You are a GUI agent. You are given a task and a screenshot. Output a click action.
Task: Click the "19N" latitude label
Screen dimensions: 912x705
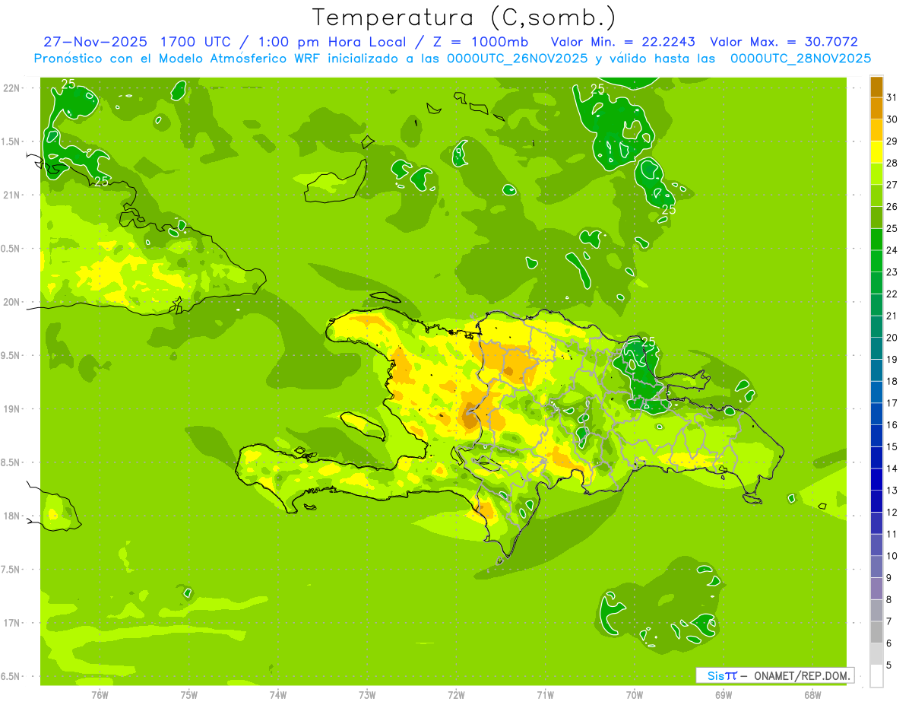click(x=11, y=408)
